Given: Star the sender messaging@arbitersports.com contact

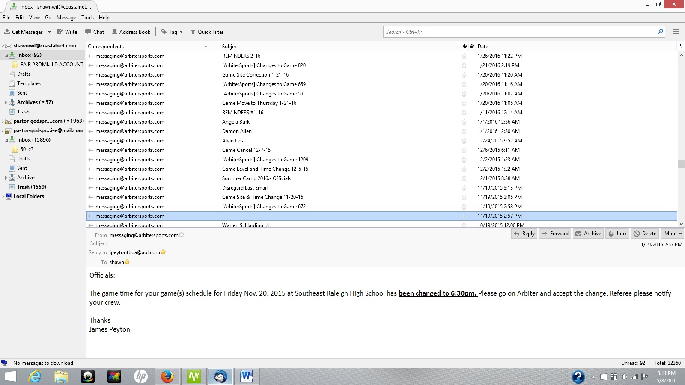Looking at the screenshot, I should 182,235.
